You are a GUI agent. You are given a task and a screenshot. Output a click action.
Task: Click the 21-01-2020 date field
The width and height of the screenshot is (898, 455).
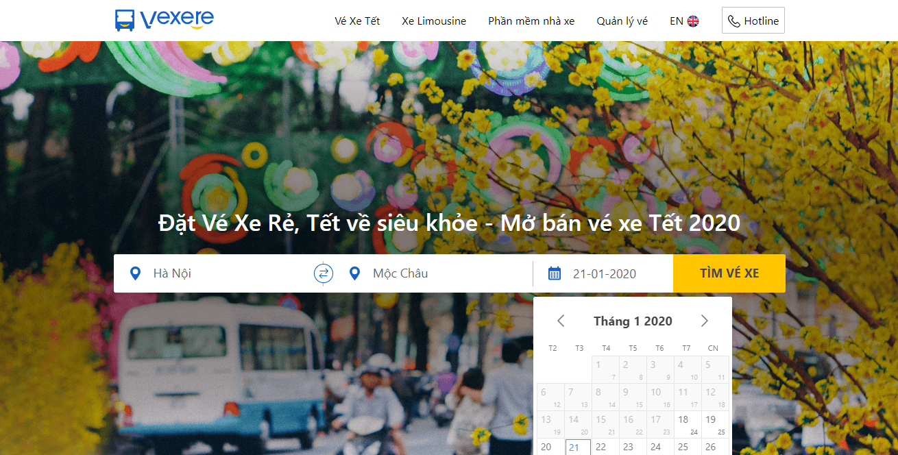pos(603,273)
